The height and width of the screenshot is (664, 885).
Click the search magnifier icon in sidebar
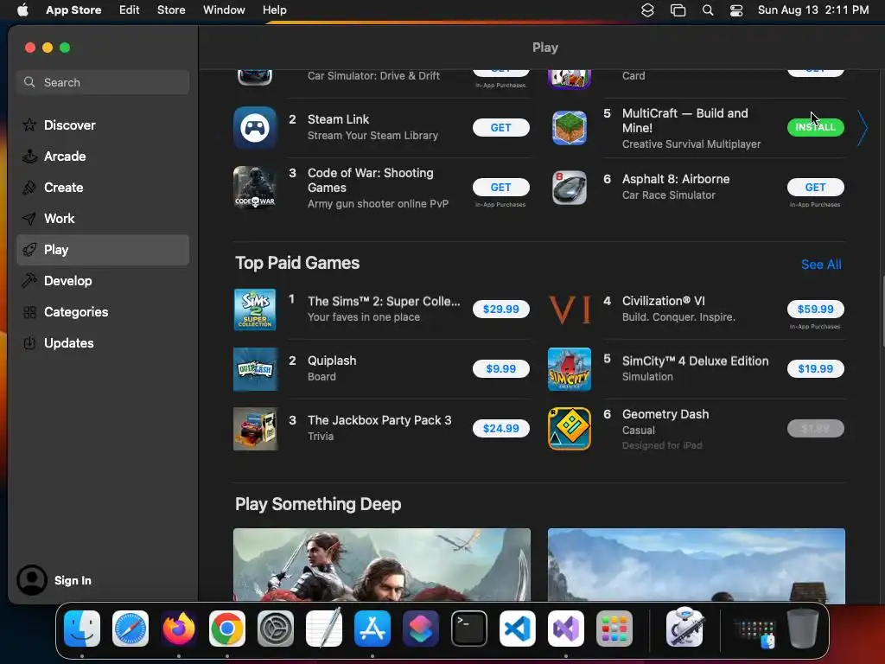tap(29, 82)
